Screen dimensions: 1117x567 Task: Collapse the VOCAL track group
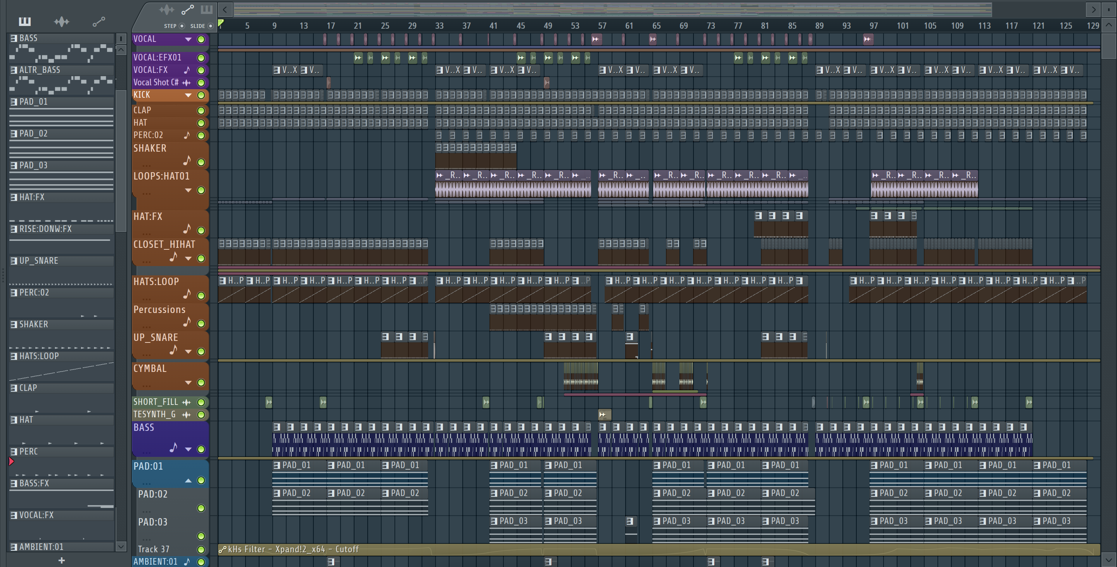click(188, 40)
